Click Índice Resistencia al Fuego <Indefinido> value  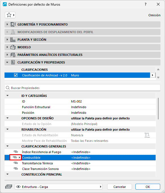pyautogui.click(x=81, y=152)
